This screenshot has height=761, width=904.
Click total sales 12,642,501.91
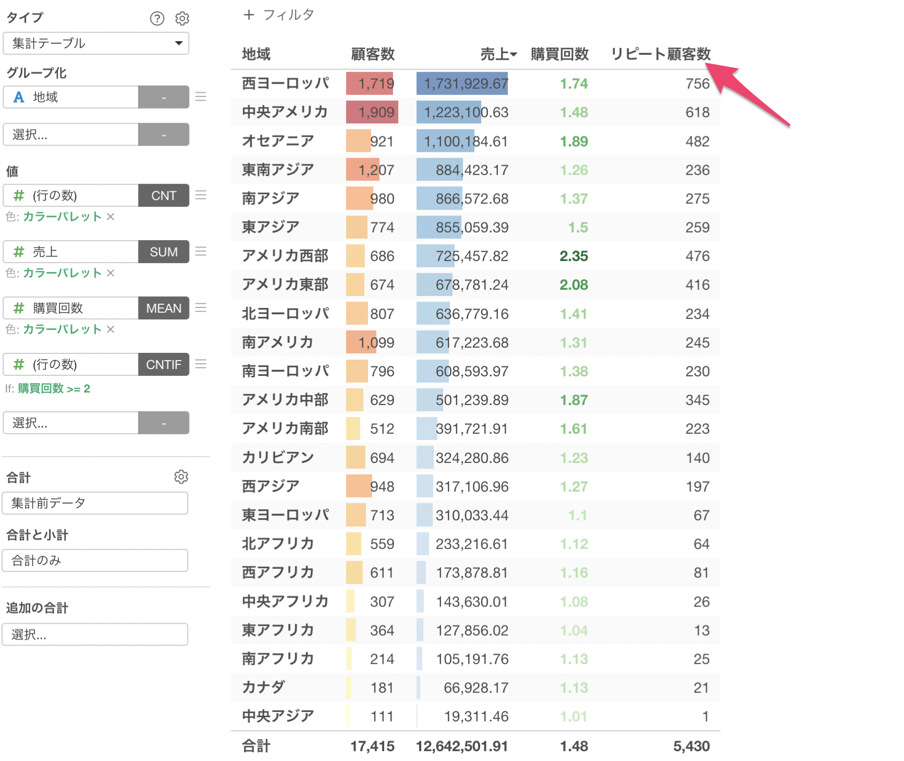point(462,746)
